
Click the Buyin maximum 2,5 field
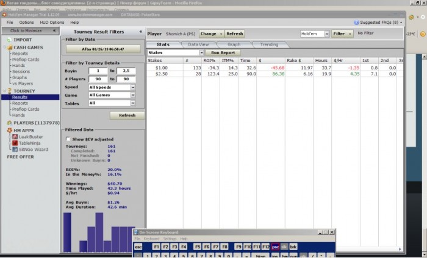click(x=126, y=71)
